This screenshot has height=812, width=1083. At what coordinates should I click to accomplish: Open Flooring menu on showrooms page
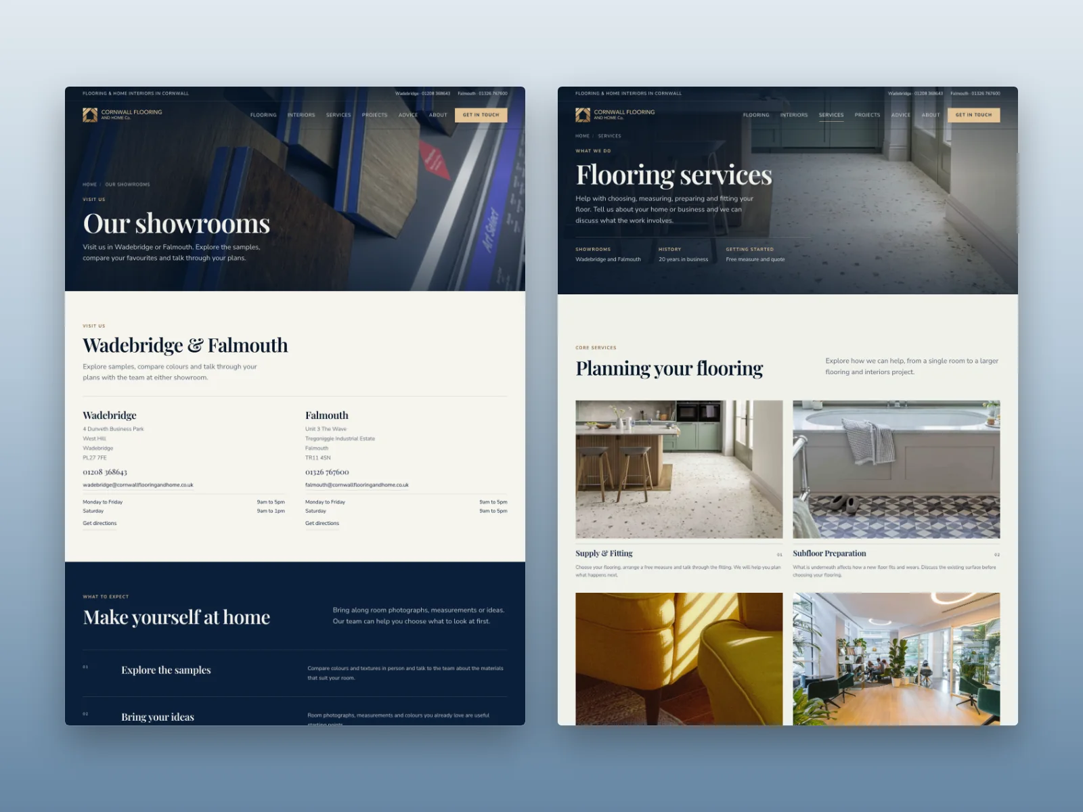pyautogui.click(x=263, y=115)
